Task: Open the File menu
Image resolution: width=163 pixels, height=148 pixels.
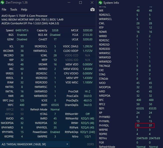Action: pos(4,10)
